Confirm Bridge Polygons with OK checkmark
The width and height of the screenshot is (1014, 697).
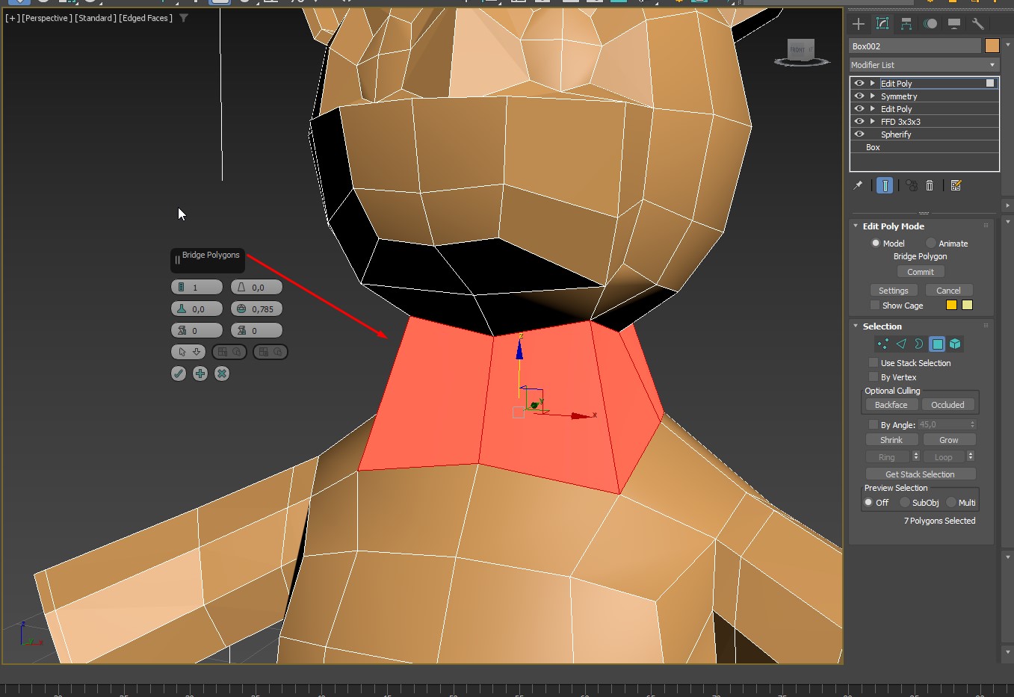[x=179, y=374]
